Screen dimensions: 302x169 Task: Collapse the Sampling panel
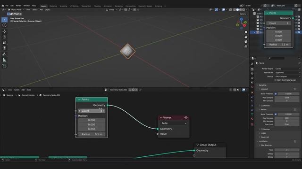pos(258,85)
